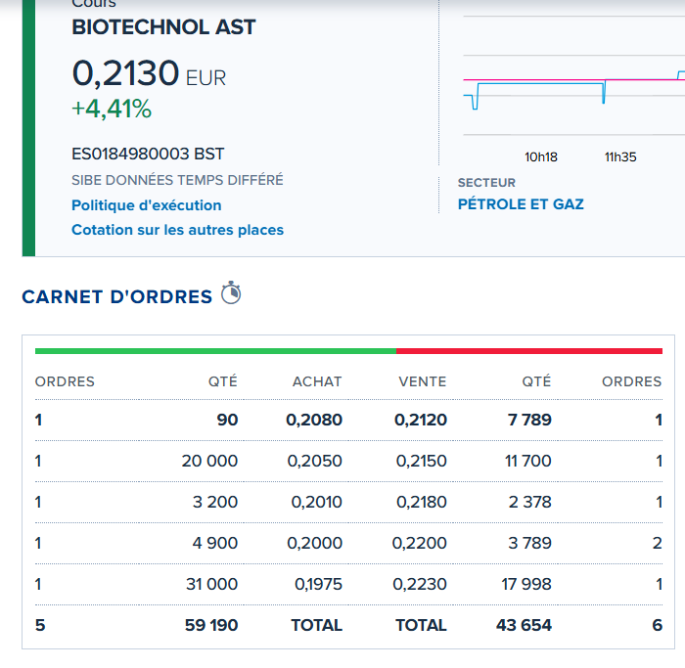Viewport: 685px width, 668px height.
Task: Select the best ask price 0,2120
Action: pos(421,420)
